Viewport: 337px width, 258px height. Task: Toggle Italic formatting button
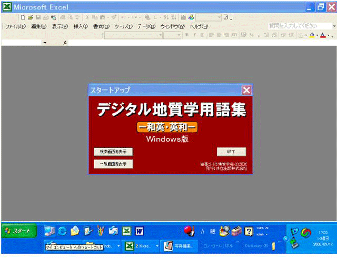[x=194, y=35]
